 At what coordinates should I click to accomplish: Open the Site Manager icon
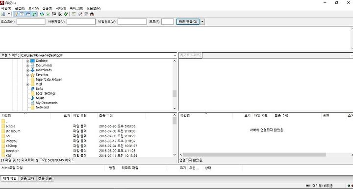click(3, 14)
